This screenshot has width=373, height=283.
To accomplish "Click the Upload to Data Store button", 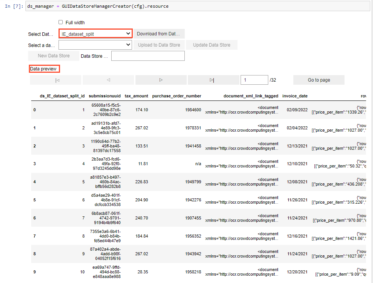I will pyautogui.click(x=159, y=45).
